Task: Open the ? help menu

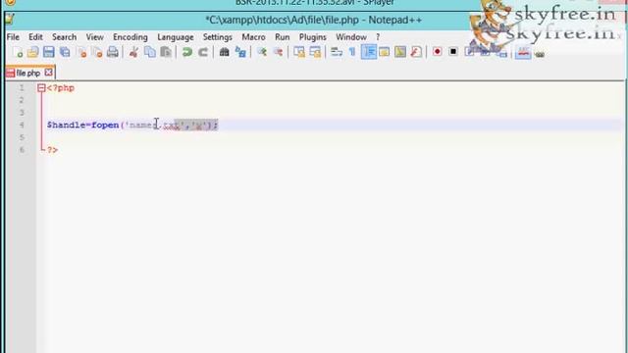Action: tap(378, 37)
